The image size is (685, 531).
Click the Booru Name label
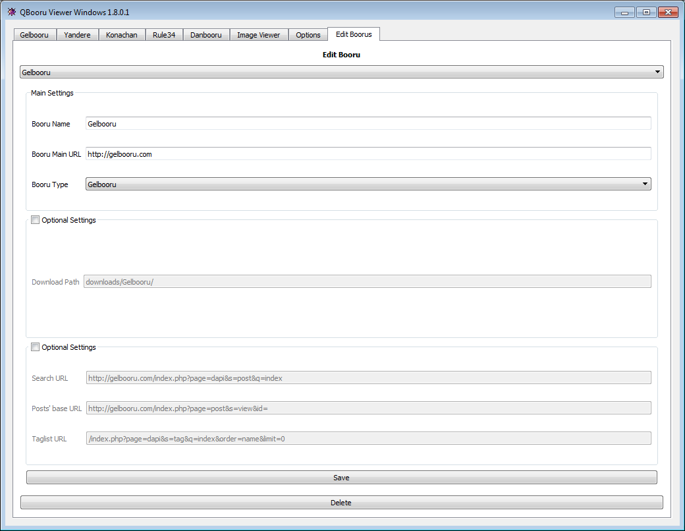click(x=51, y=124)
